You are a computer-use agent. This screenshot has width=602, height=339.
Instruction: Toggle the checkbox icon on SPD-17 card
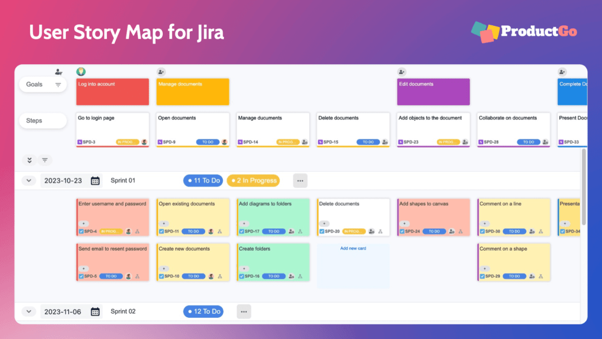(x=241, y=231)
